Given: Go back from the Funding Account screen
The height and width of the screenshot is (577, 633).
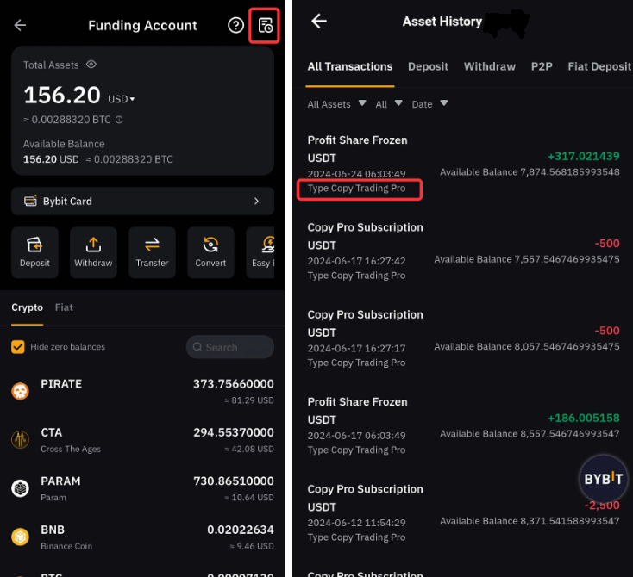Looking at the screenshot, I should click(20, 25).
